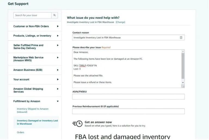Click the clock icon beside Get an answer now
Image resolution: width=209 pixels, height=140 pixels.
(x=78, y=124)
